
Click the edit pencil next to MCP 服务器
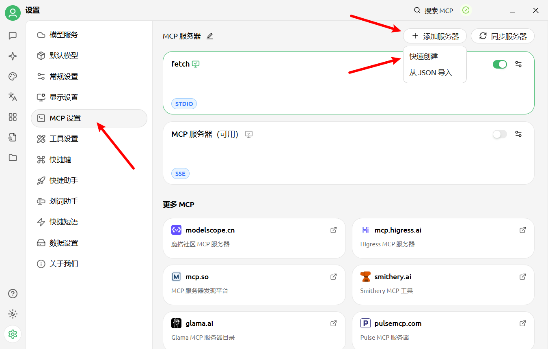(210, 36)
